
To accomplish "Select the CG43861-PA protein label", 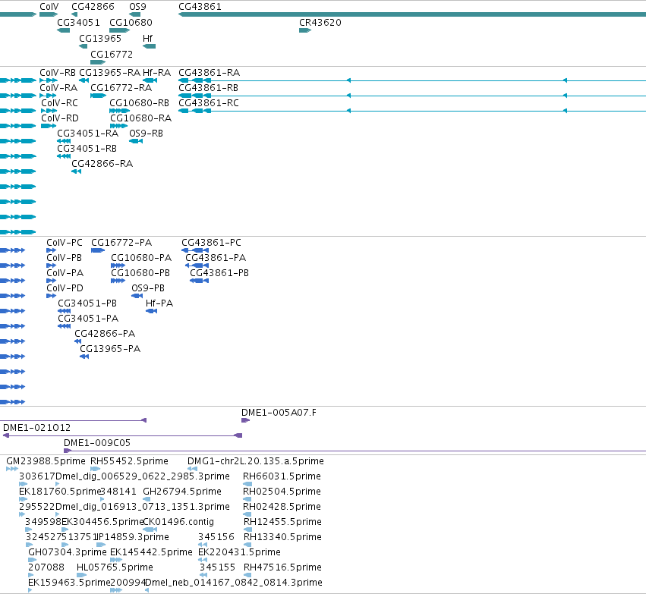I will tap(216, 258).
